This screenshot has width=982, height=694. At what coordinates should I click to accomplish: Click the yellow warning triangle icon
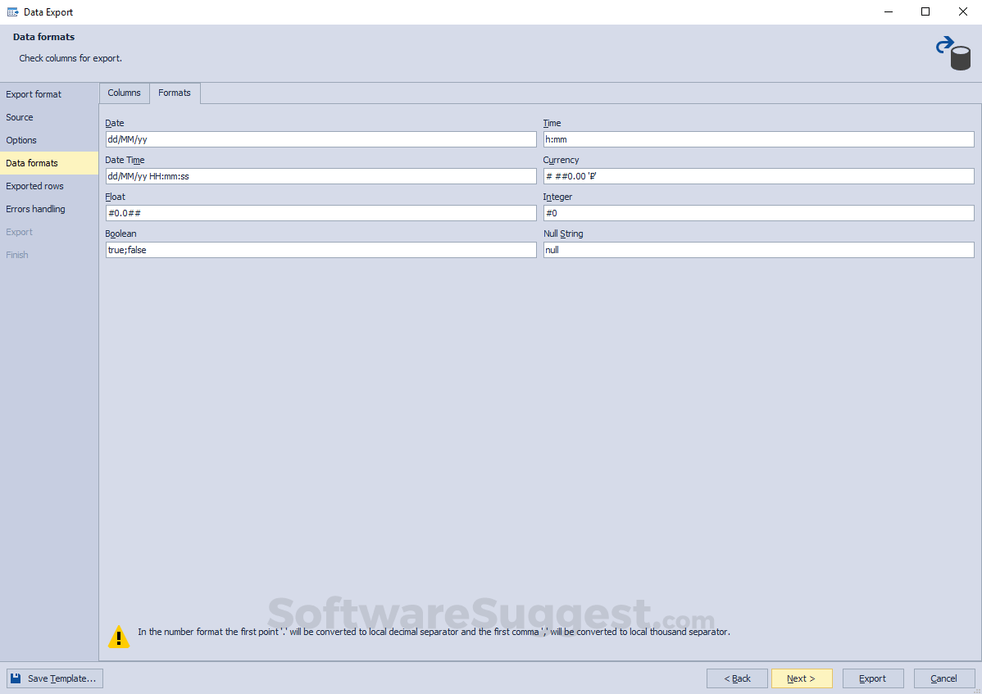[119, 637]
